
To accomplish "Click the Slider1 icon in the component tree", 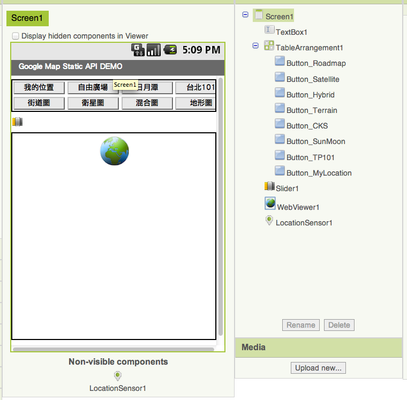I will 269,186.
